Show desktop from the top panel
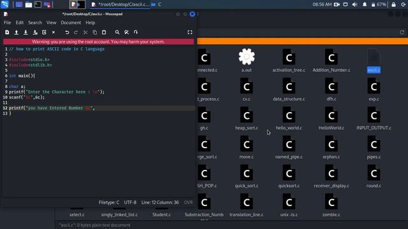 point(18,4)
